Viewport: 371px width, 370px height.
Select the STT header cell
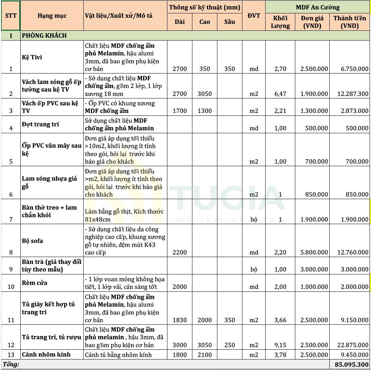(x=11, y=16)
